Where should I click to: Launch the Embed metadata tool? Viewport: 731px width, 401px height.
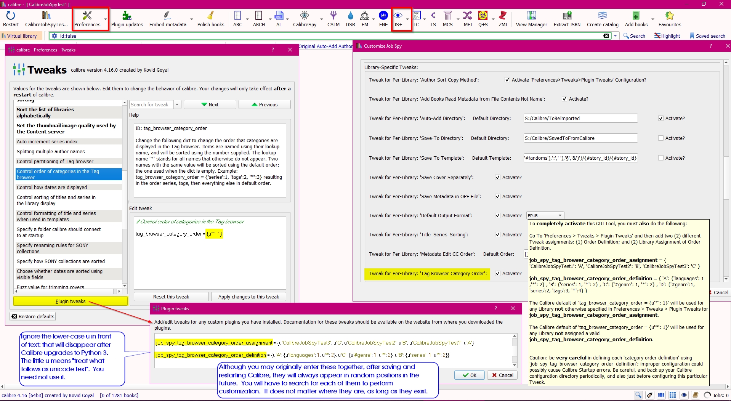pos(168,19)
